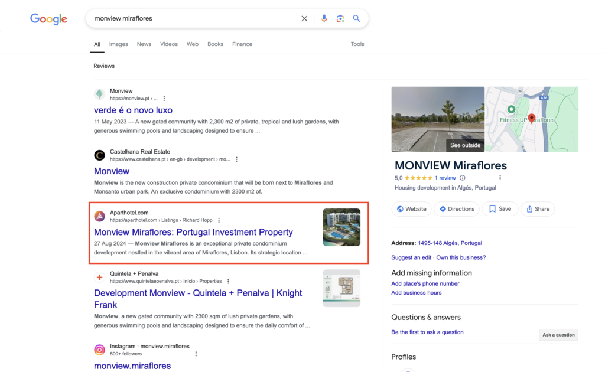605x372 pixels.
Task: Start voice search with the microphone icon
Action: click(324, 18)
